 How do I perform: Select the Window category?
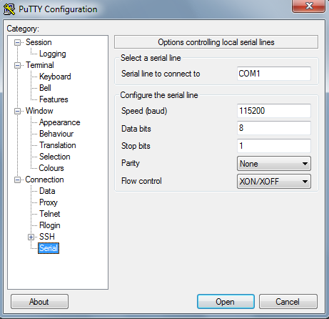pos(39,111)
